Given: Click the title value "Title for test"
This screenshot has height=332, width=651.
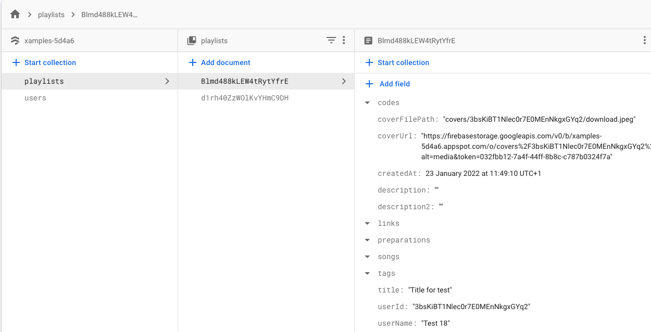Looking at the screenshot, I should [x=430, y=290].
